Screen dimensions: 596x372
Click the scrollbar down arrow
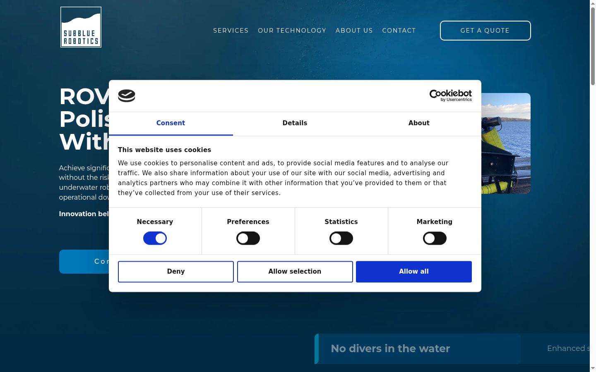(x=593, y=368)
